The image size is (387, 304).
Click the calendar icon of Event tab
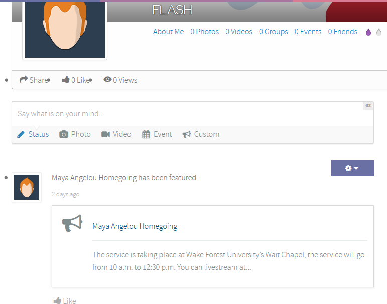(x=146, y=134)
